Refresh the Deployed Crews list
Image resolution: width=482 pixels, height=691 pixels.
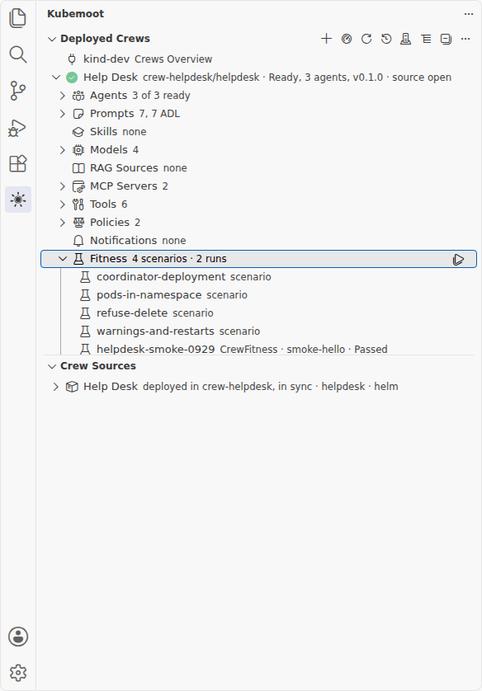(366, 39)
